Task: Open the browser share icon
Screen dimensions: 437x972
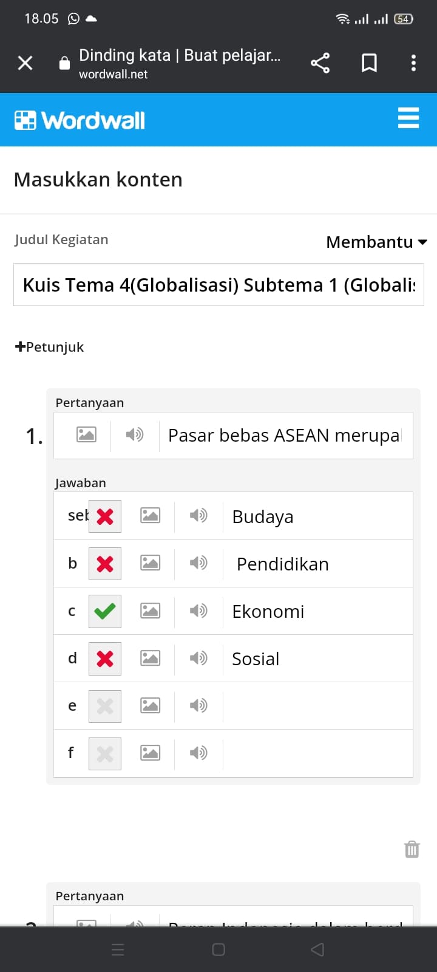Action: click(320, 63)
